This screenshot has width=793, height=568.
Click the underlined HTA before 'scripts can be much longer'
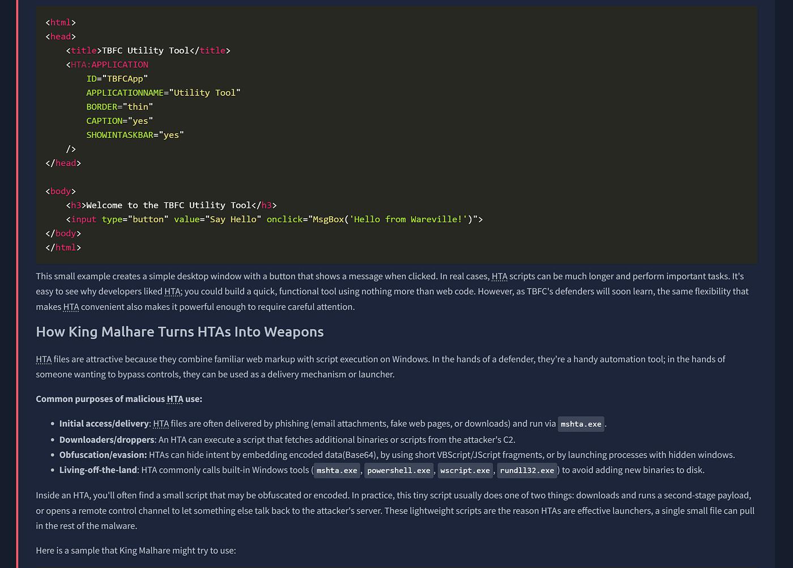click(500, 277)
